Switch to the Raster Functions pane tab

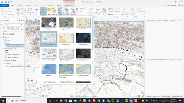click(x=177, y=96)
